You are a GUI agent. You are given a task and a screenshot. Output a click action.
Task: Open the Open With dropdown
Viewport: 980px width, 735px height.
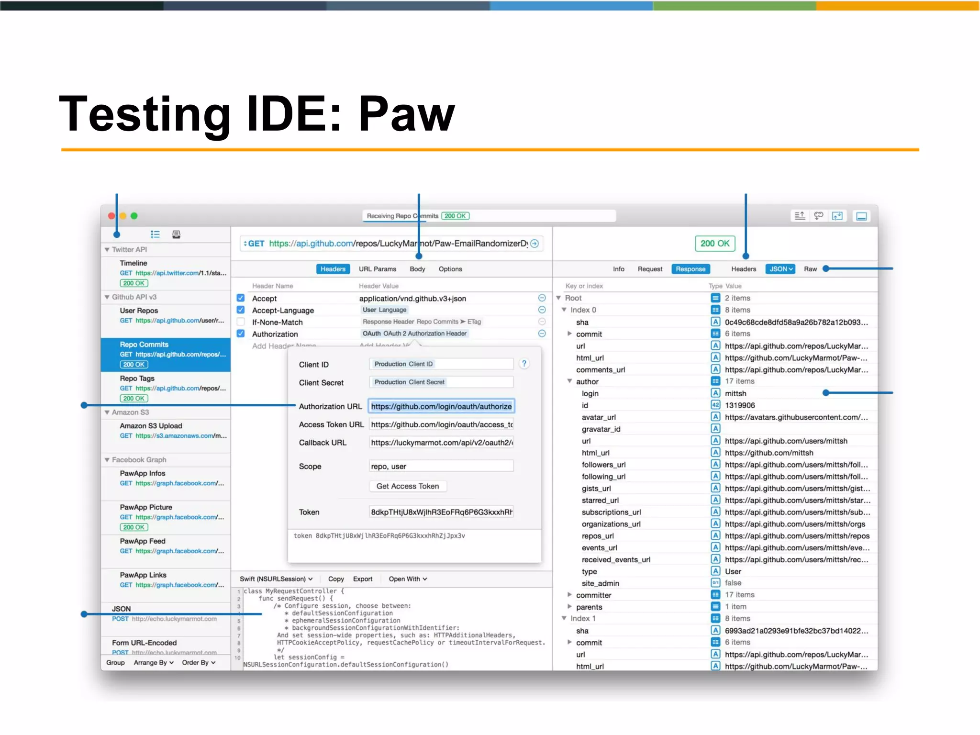[x=408, y=579]
